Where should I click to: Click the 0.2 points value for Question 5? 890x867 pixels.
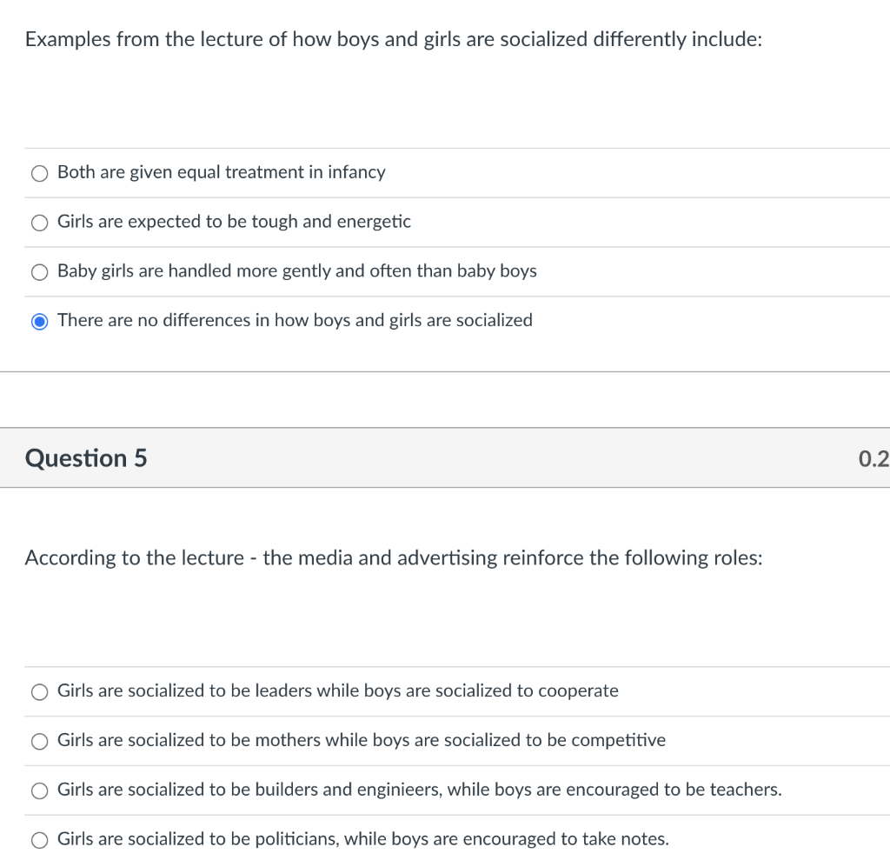point(873,458)
